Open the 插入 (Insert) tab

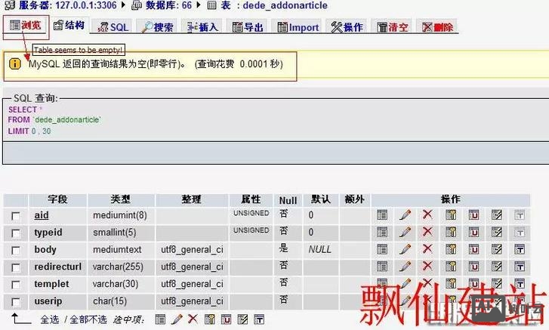click(x=202, y=27)
